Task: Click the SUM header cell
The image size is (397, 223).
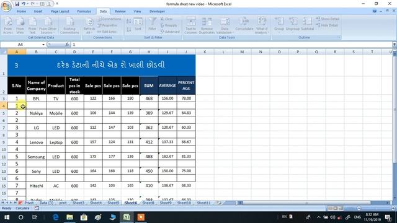Action: 149,85
